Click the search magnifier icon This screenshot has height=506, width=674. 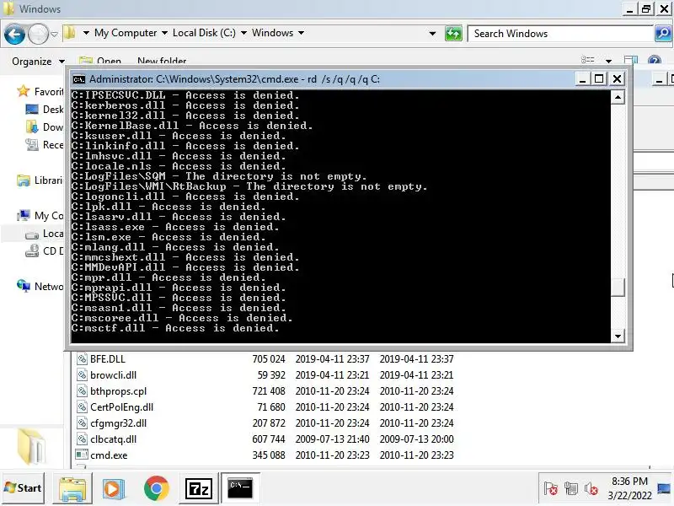(663, 33)
